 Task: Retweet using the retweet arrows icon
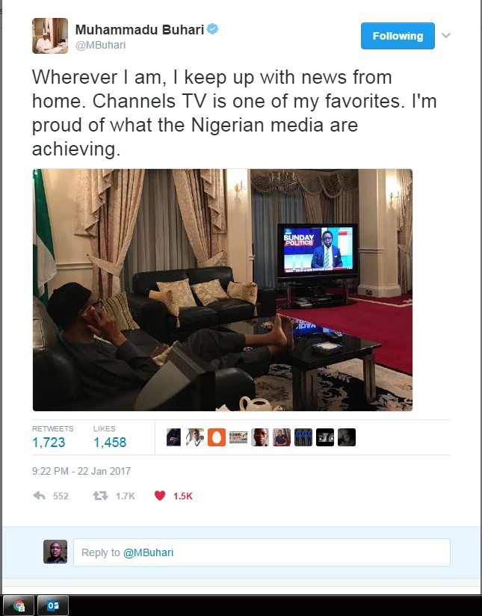tap(100, 496)
